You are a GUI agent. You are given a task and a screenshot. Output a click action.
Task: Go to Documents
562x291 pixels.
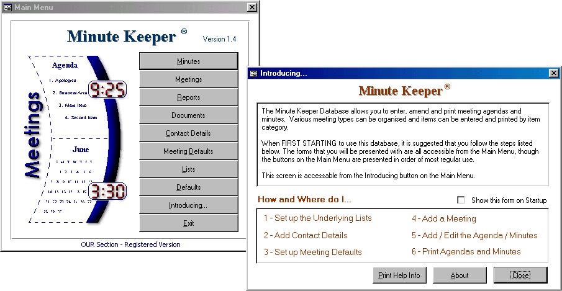[188, 115]
